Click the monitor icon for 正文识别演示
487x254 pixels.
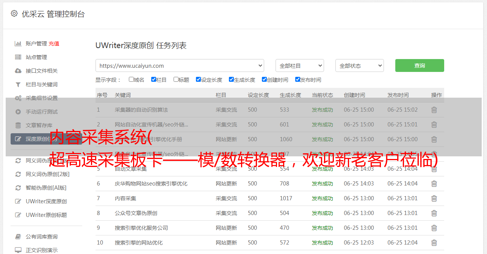tap(18, 250)
